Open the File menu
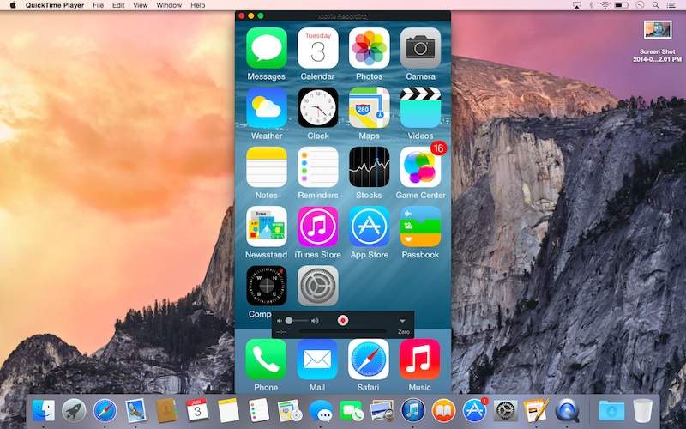Screen dimensions: 686x429 point(99,5)
